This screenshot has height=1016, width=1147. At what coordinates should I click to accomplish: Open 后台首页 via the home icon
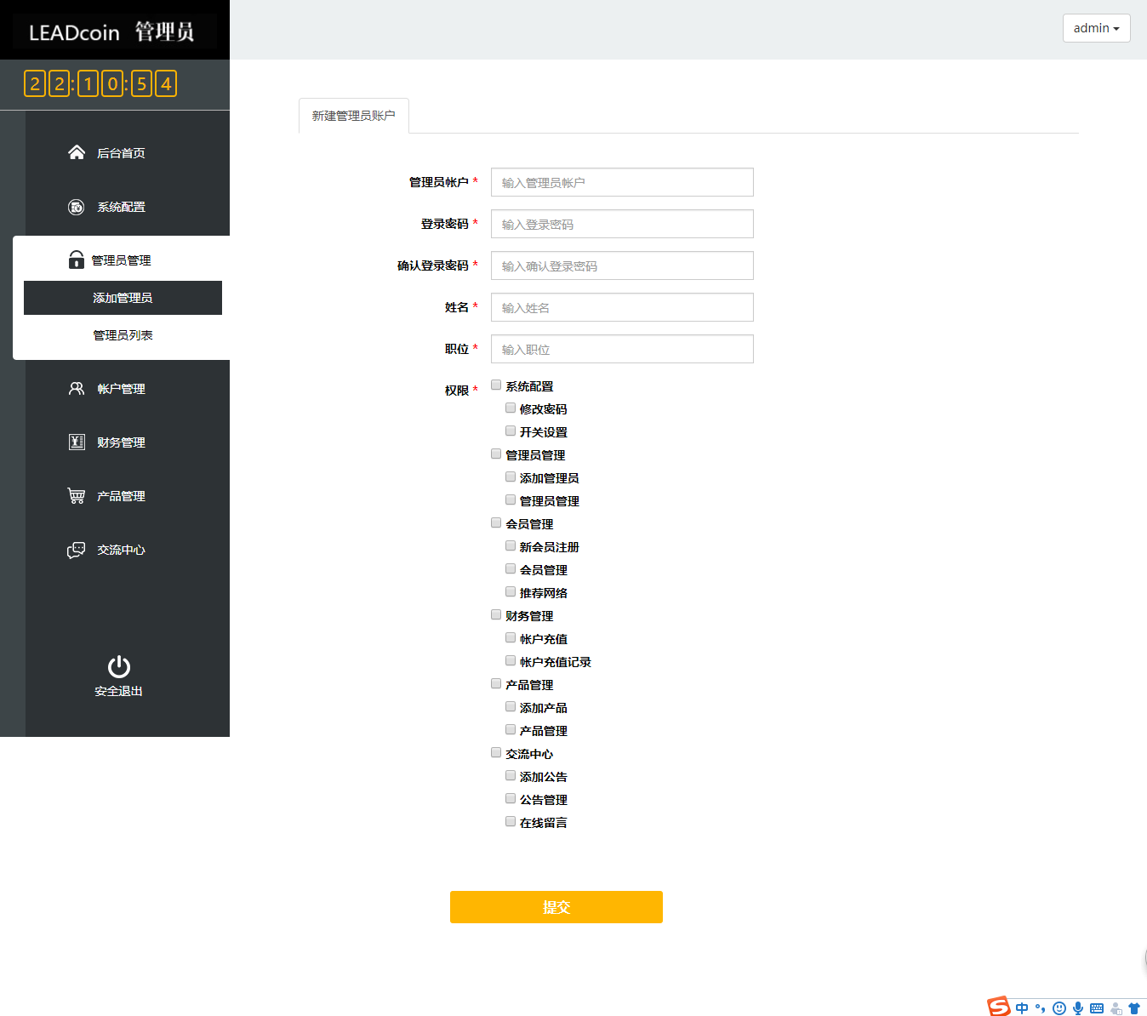(77, 152)
